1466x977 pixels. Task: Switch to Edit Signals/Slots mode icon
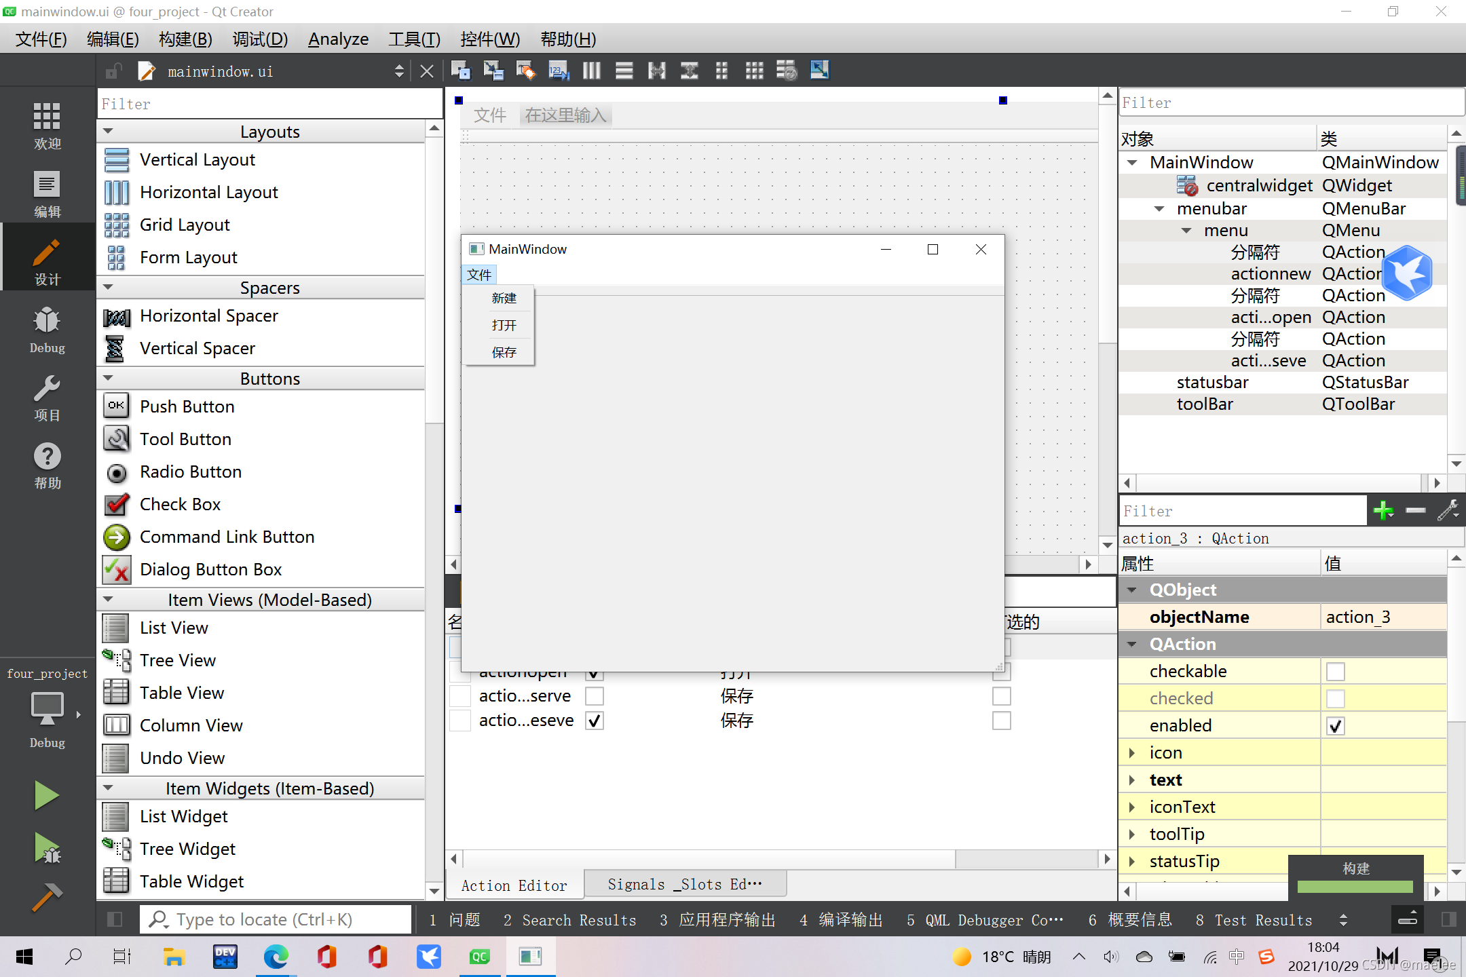493,71
